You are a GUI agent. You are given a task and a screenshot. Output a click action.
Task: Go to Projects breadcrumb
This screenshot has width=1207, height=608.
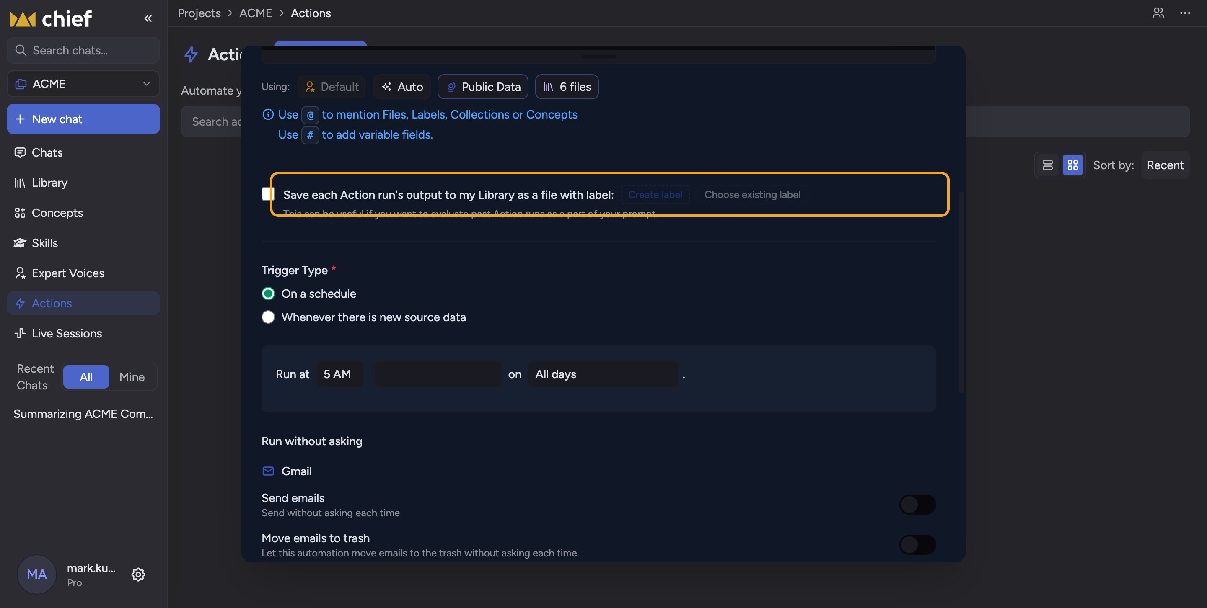point(199,13)
